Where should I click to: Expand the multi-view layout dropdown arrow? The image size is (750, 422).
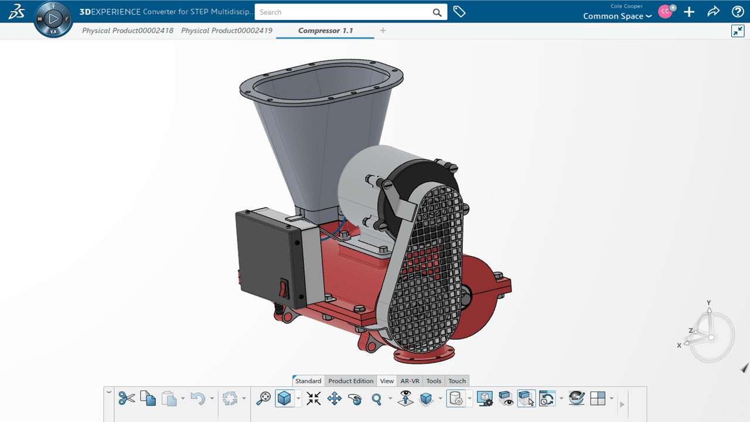tap(612, 399)
